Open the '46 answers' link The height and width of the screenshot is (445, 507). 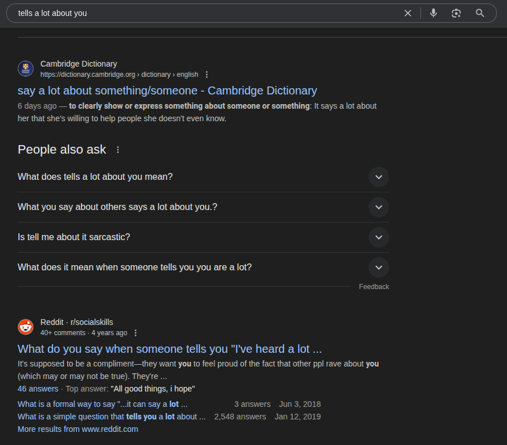click(x=38, y=389)
